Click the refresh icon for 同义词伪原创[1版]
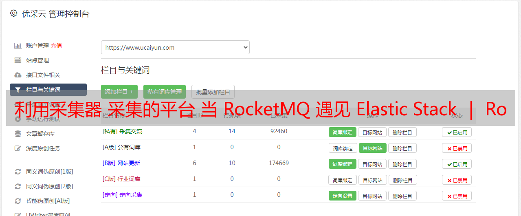 (18, 172)
